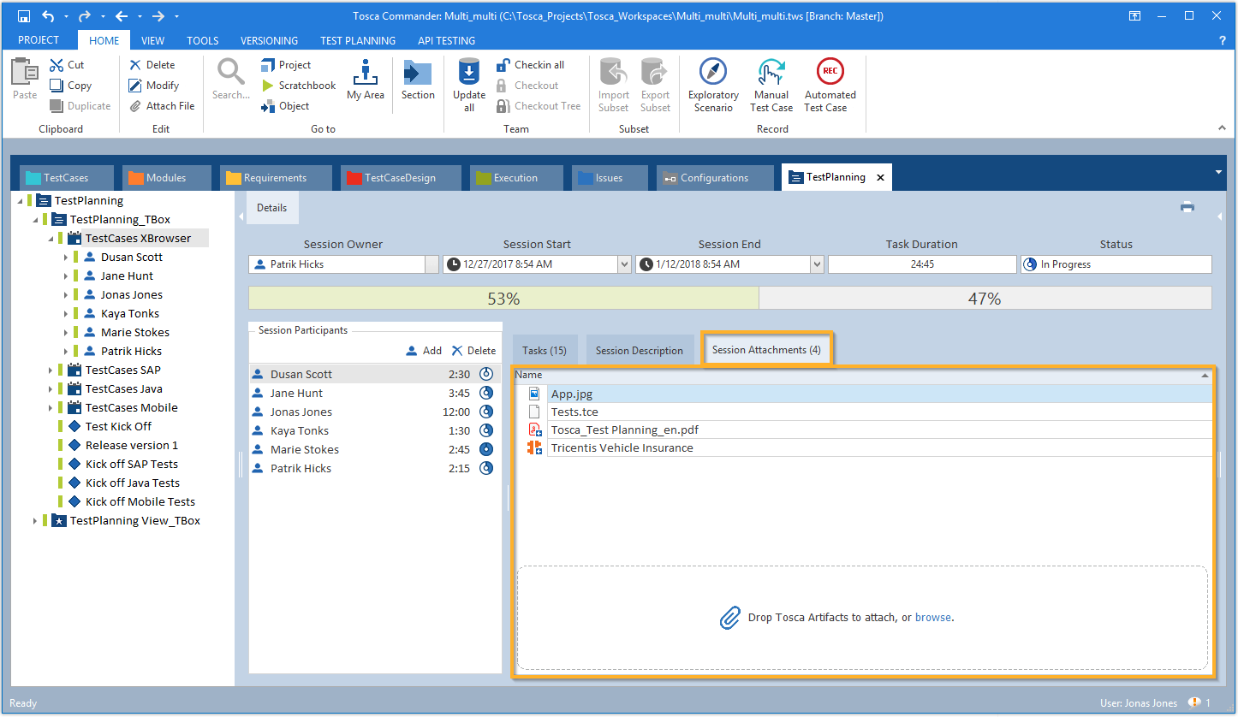Image resolution: width=1238 pixels, height=717 pixels.
Task: Open Session Start date dropdown
Action: (x=624, y=265)
